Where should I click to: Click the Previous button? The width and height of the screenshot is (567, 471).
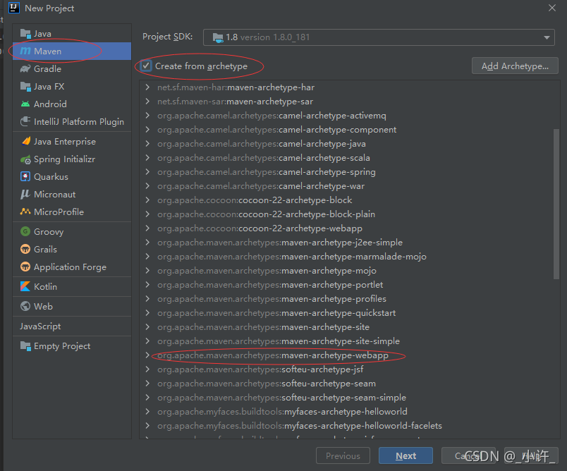[343, 455]
